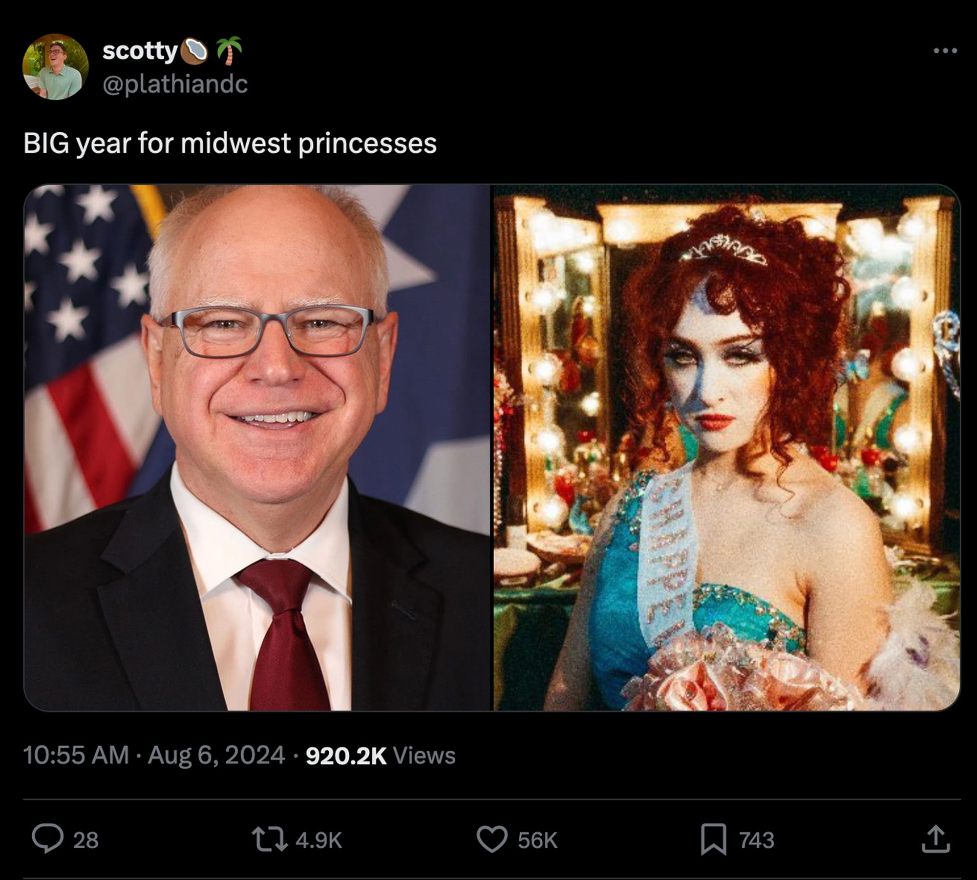Click the reply speech bubble icon
Image resolution: width=977 pixels, height=880 pixels.
(x=47, y=839)
